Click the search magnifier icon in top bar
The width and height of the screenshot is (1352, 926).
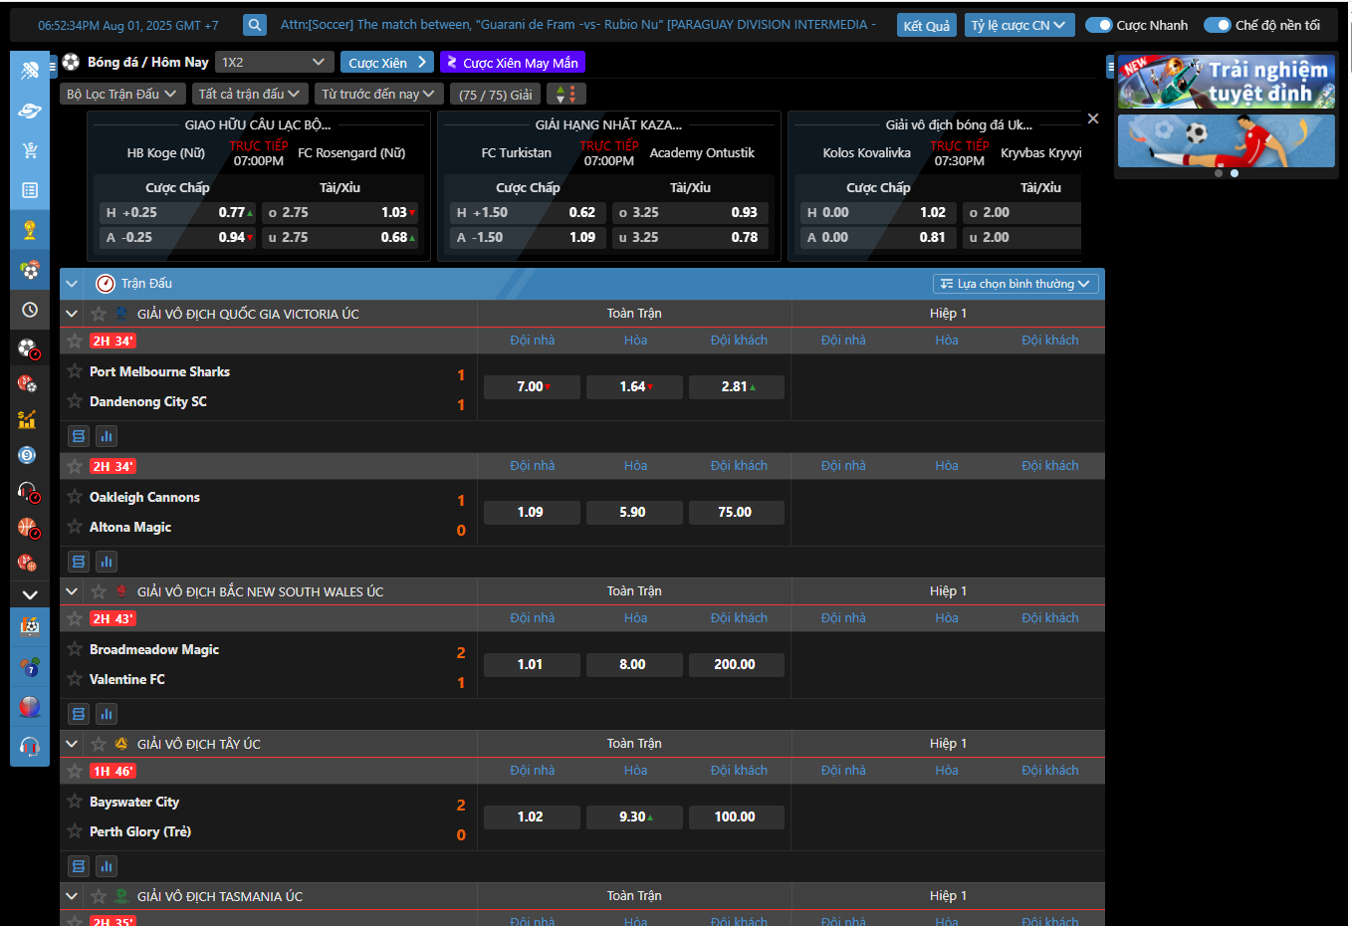coord(255,25)
